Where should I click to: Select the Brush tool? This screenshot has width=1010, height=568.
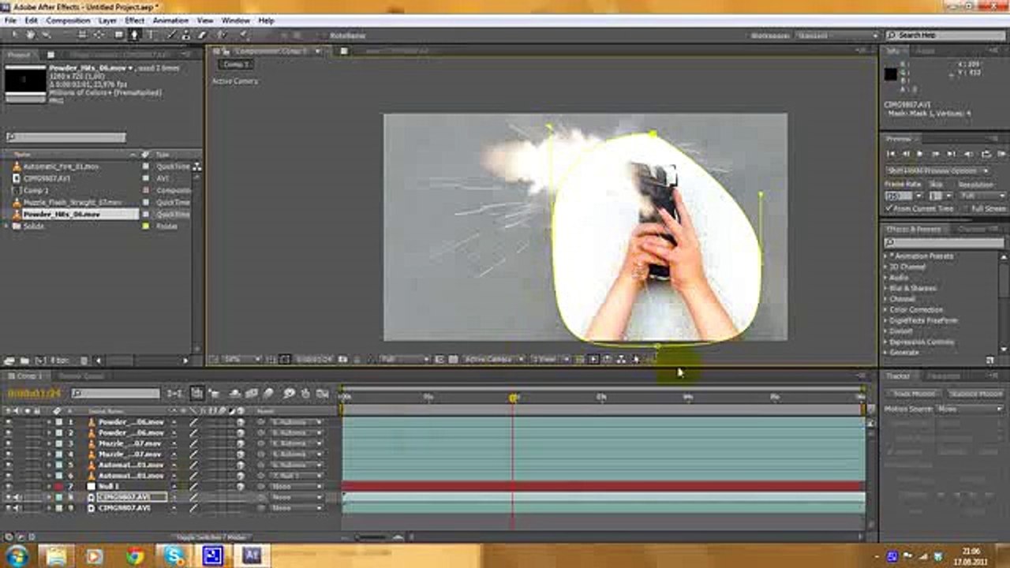coord(172,35)
